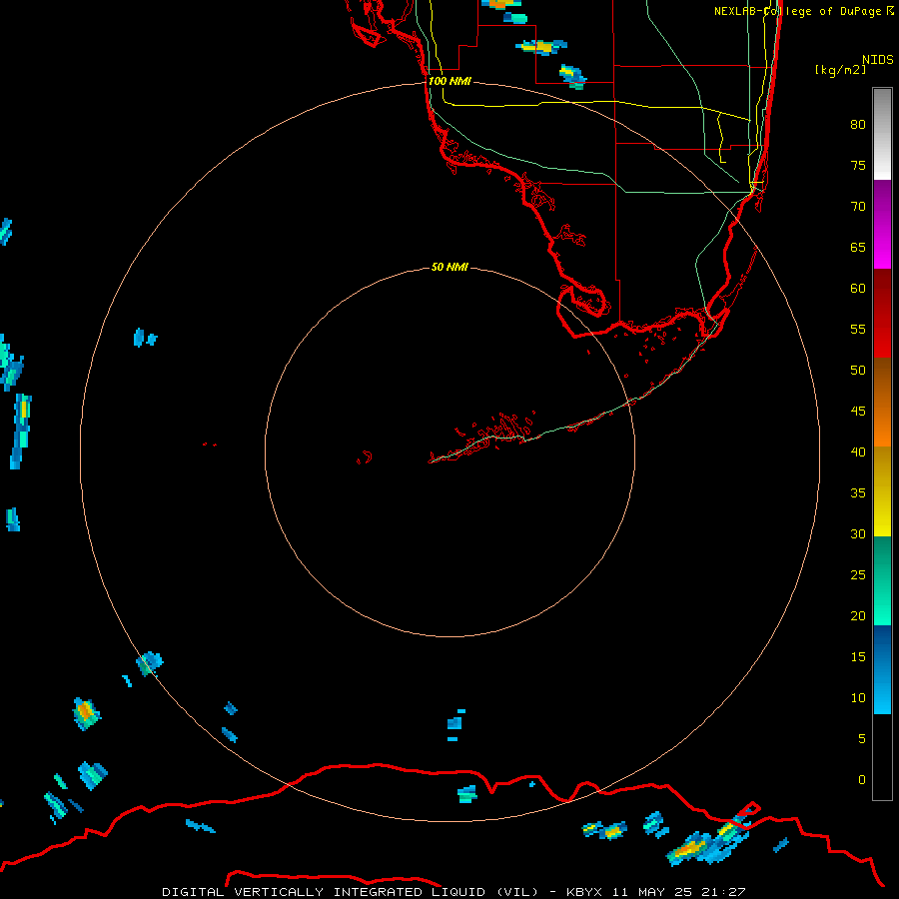
Task: Select the white-gray segment of the color scale
Action: coord(882,134)
